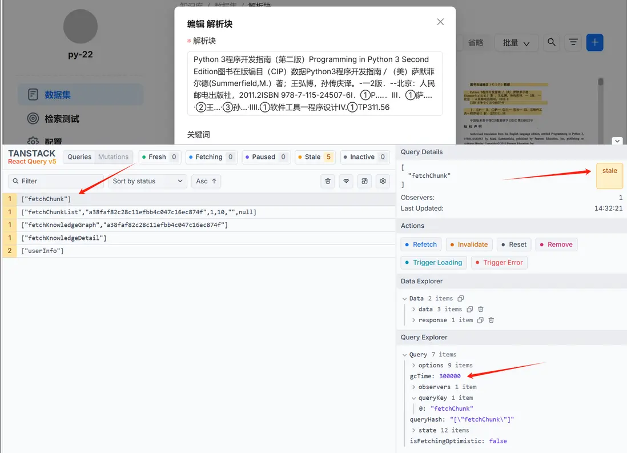This screenshot has width=627, height=453.
Task: Open the Sort by status dropdown
Action: (x=147, y=181)
